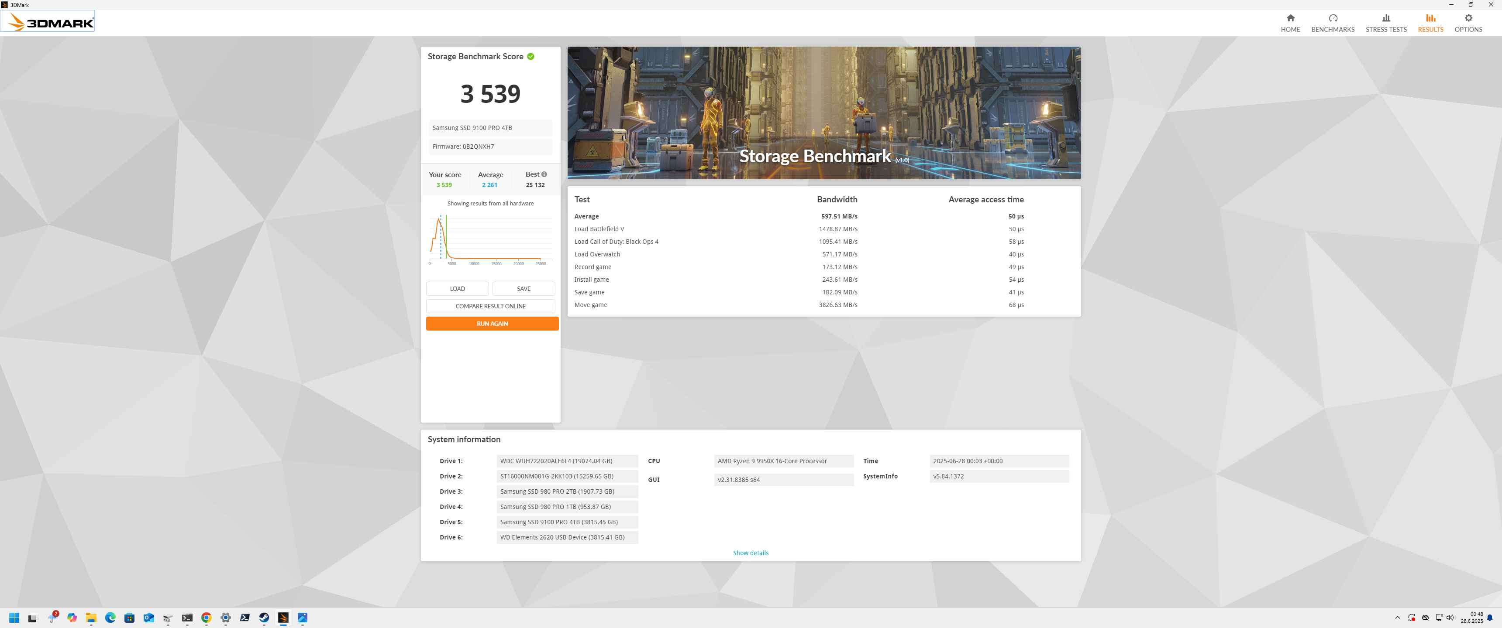Open 3DMark Options via the gear icon

pos(1468,18)
